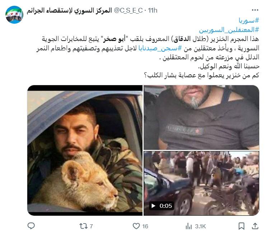Screen dimensions: 266x234
Task: Play the 0:05 video
Action: click(x=161, y=206)
